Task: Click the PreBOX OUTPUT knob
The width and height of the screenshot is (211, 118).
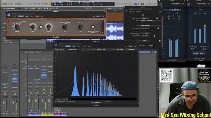Action: coord(49,27)
